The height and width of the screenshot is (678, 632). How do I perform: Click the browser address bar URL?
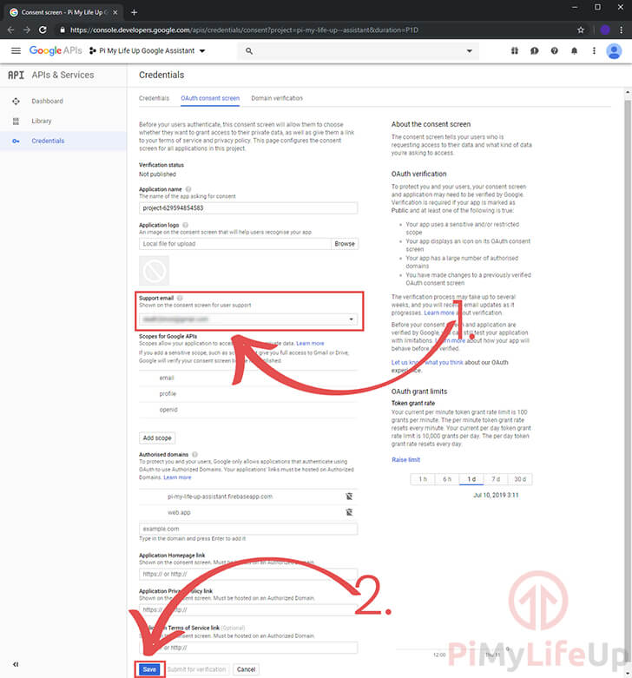(x=244, y=30)
